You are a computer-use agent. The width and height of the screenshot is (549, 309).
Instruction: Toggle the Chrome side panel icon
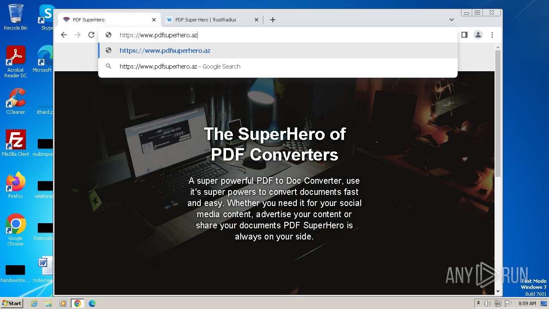pos(465,35)
